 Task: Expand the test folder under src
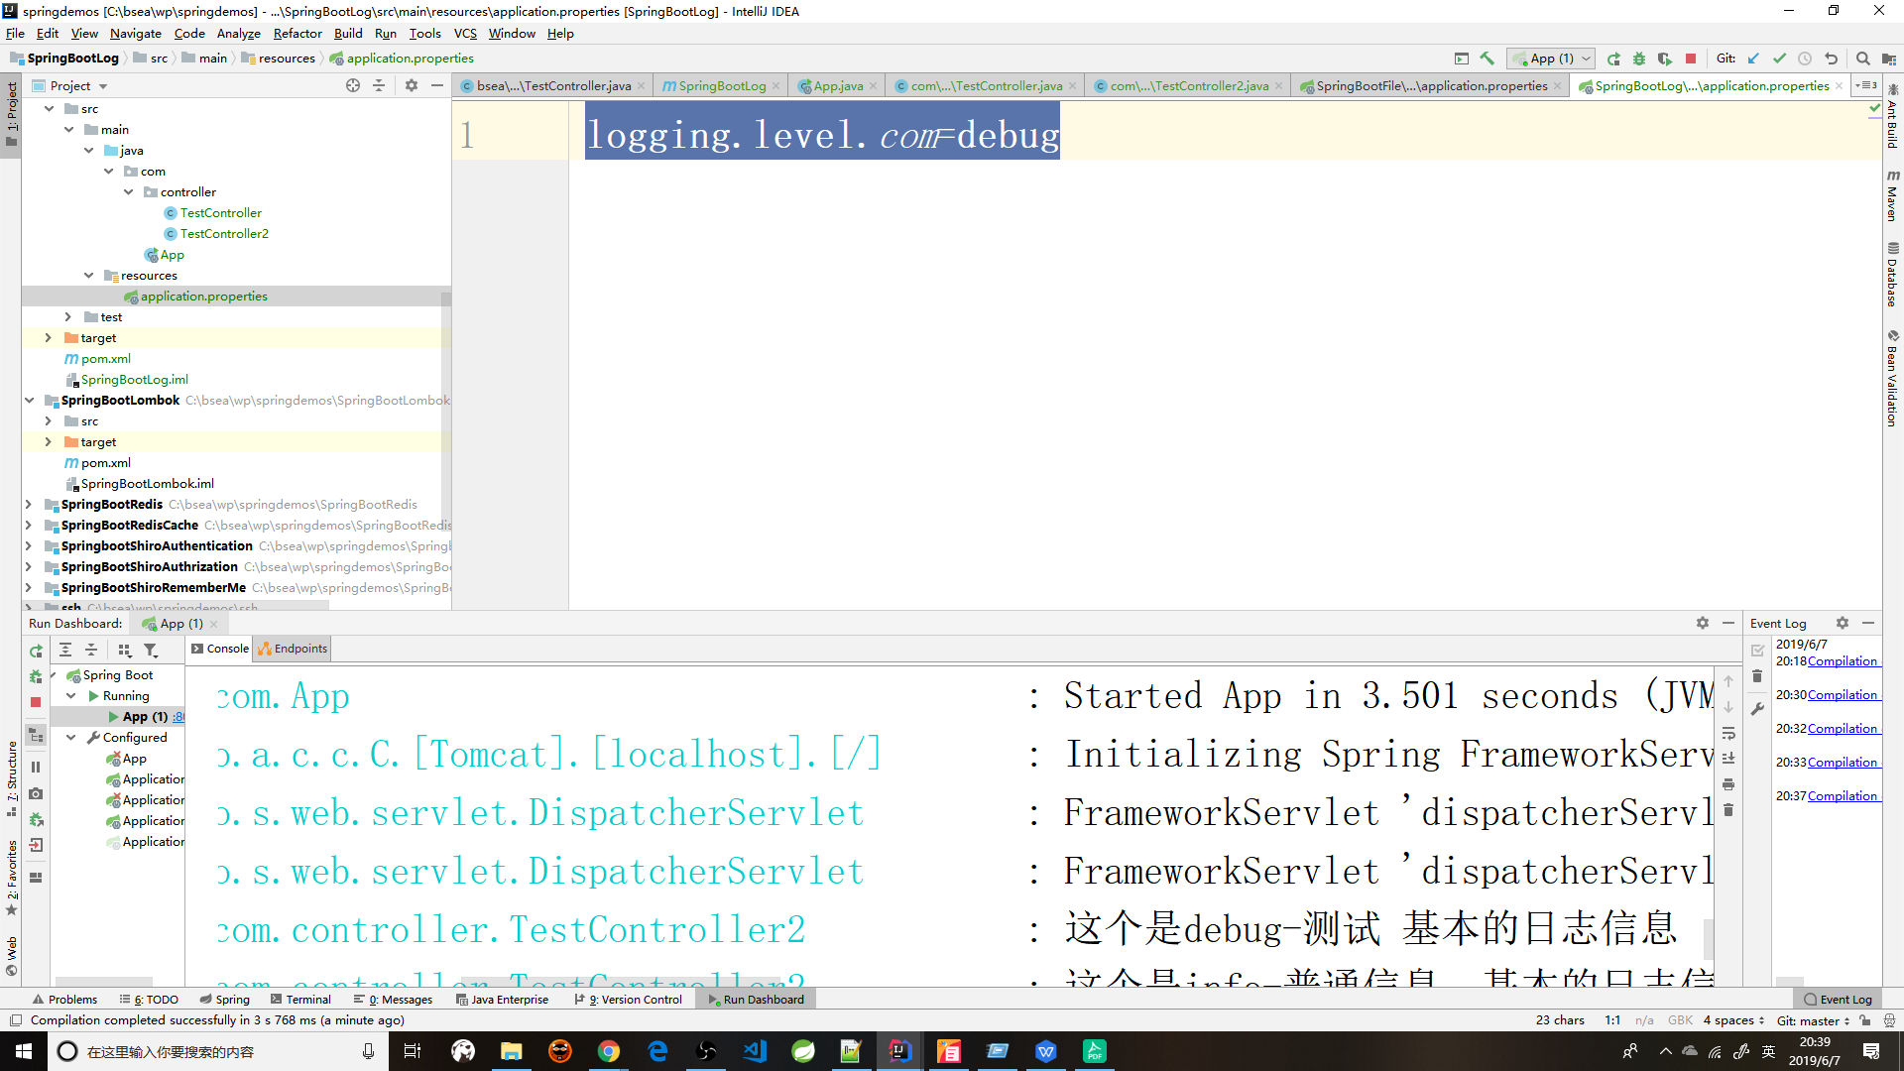[x=67, y=316]
